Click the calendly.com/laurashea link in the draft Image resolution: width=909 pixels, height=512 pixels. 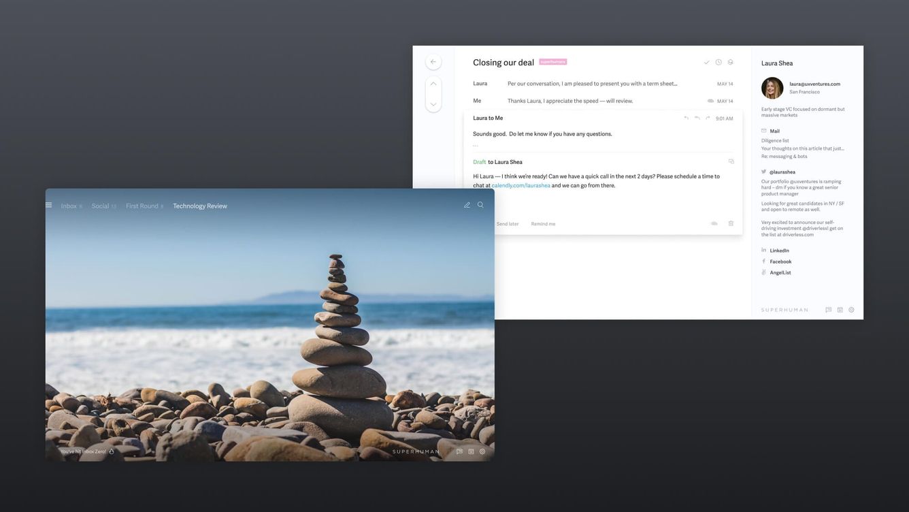[520, 186]
